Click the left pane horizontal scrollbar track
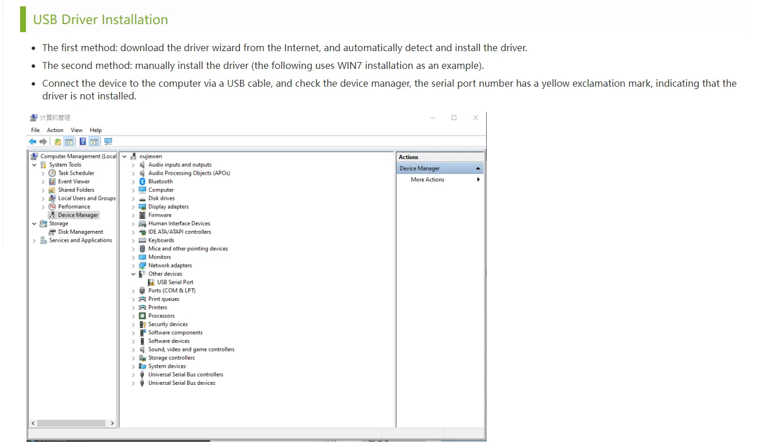Screen dimensions: 767x444 tap(72, 423)
